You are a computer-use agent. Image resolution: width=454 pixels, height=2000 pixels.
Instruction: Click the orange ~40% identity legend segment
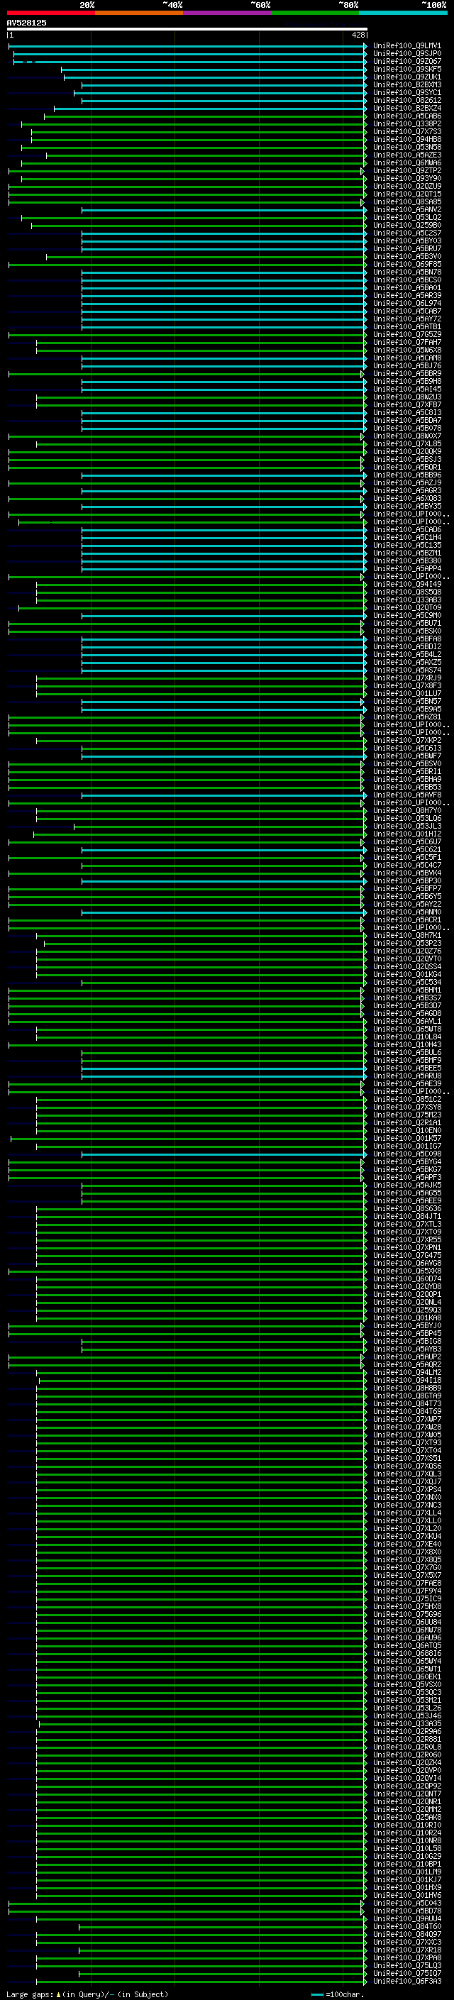139,13
